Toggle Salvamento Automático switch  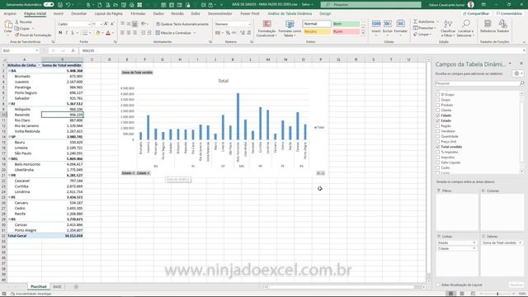(x=49, y=5)
